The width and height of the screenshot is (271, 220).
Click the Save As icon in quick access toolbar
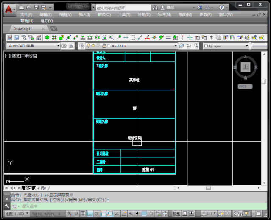coord(44,8)
